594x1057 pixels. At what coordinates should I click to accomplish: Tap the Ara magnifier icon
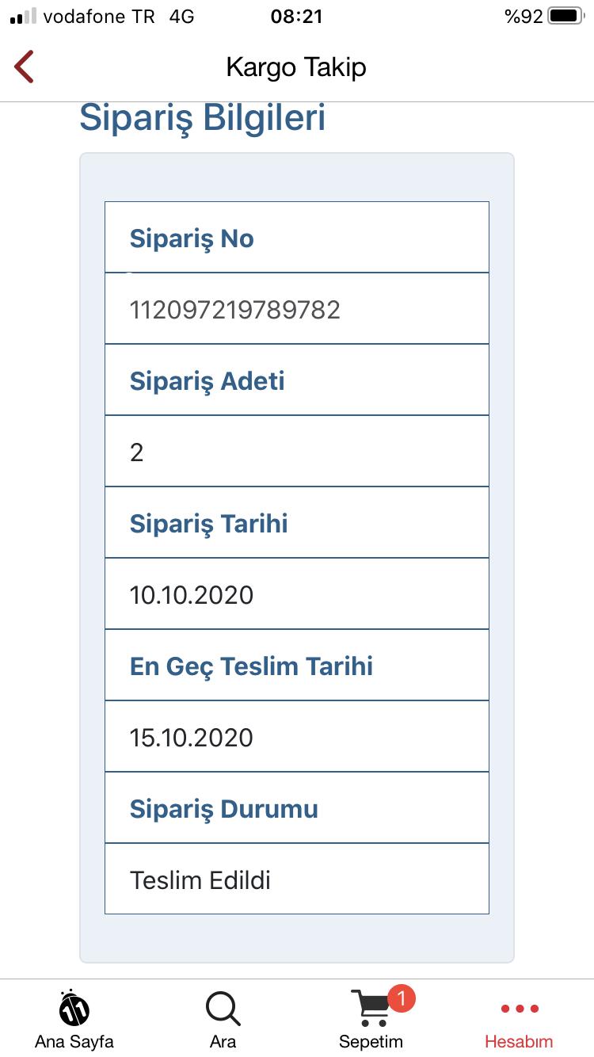[223, 1009]
